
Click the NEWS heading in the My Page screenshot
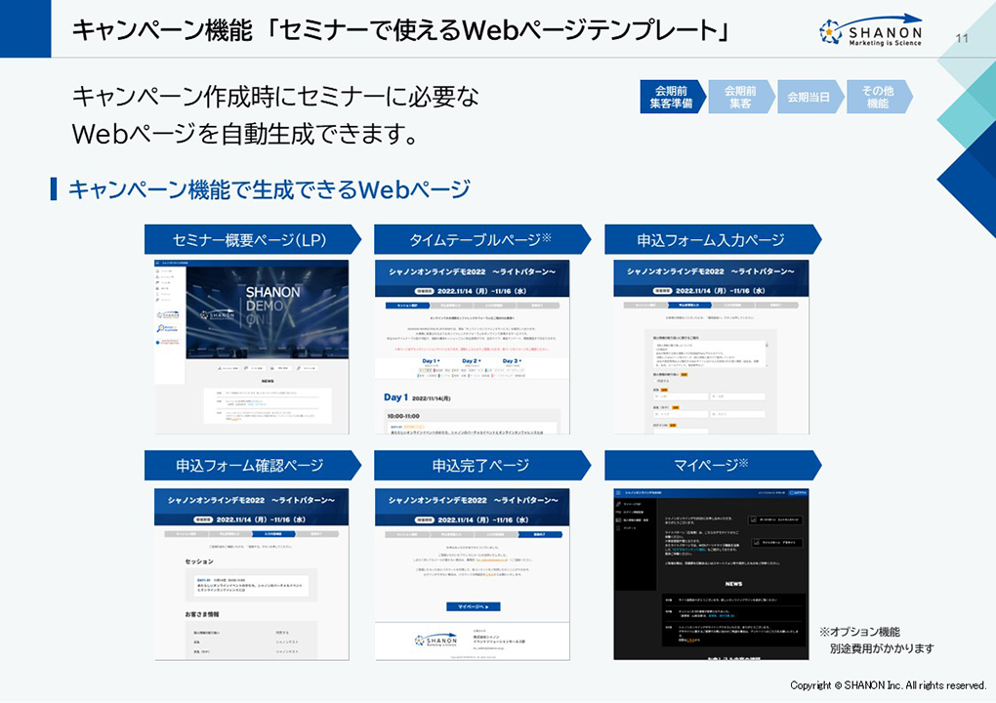pyautogui.click(x=733, y=584)
